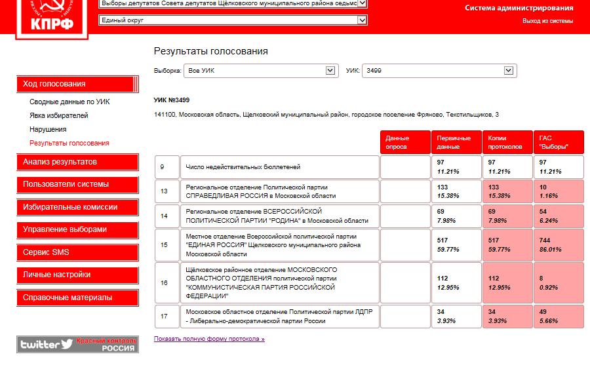Click the ЛДПР party row label
The height and width of the screenshot is (367, 590).
279,317
